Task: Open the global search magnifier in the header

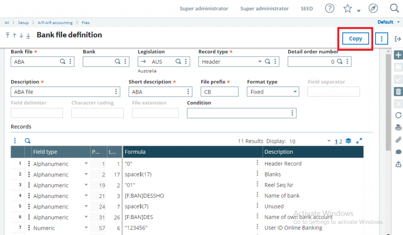Action: (394, 8)
